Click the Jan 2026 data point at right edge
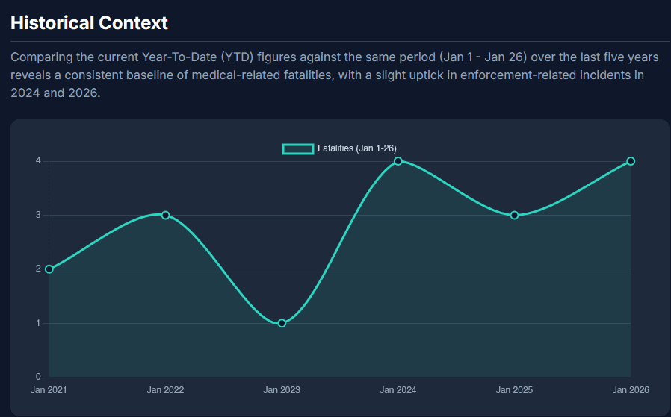The height and width of the screenshot is (417, 671). coord(631,161)
